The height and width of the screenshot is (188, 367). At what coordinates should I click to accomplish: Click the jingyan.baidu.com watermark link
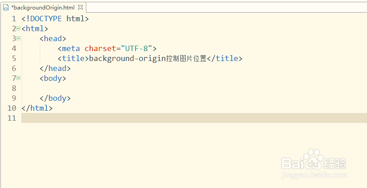point(313,175)
